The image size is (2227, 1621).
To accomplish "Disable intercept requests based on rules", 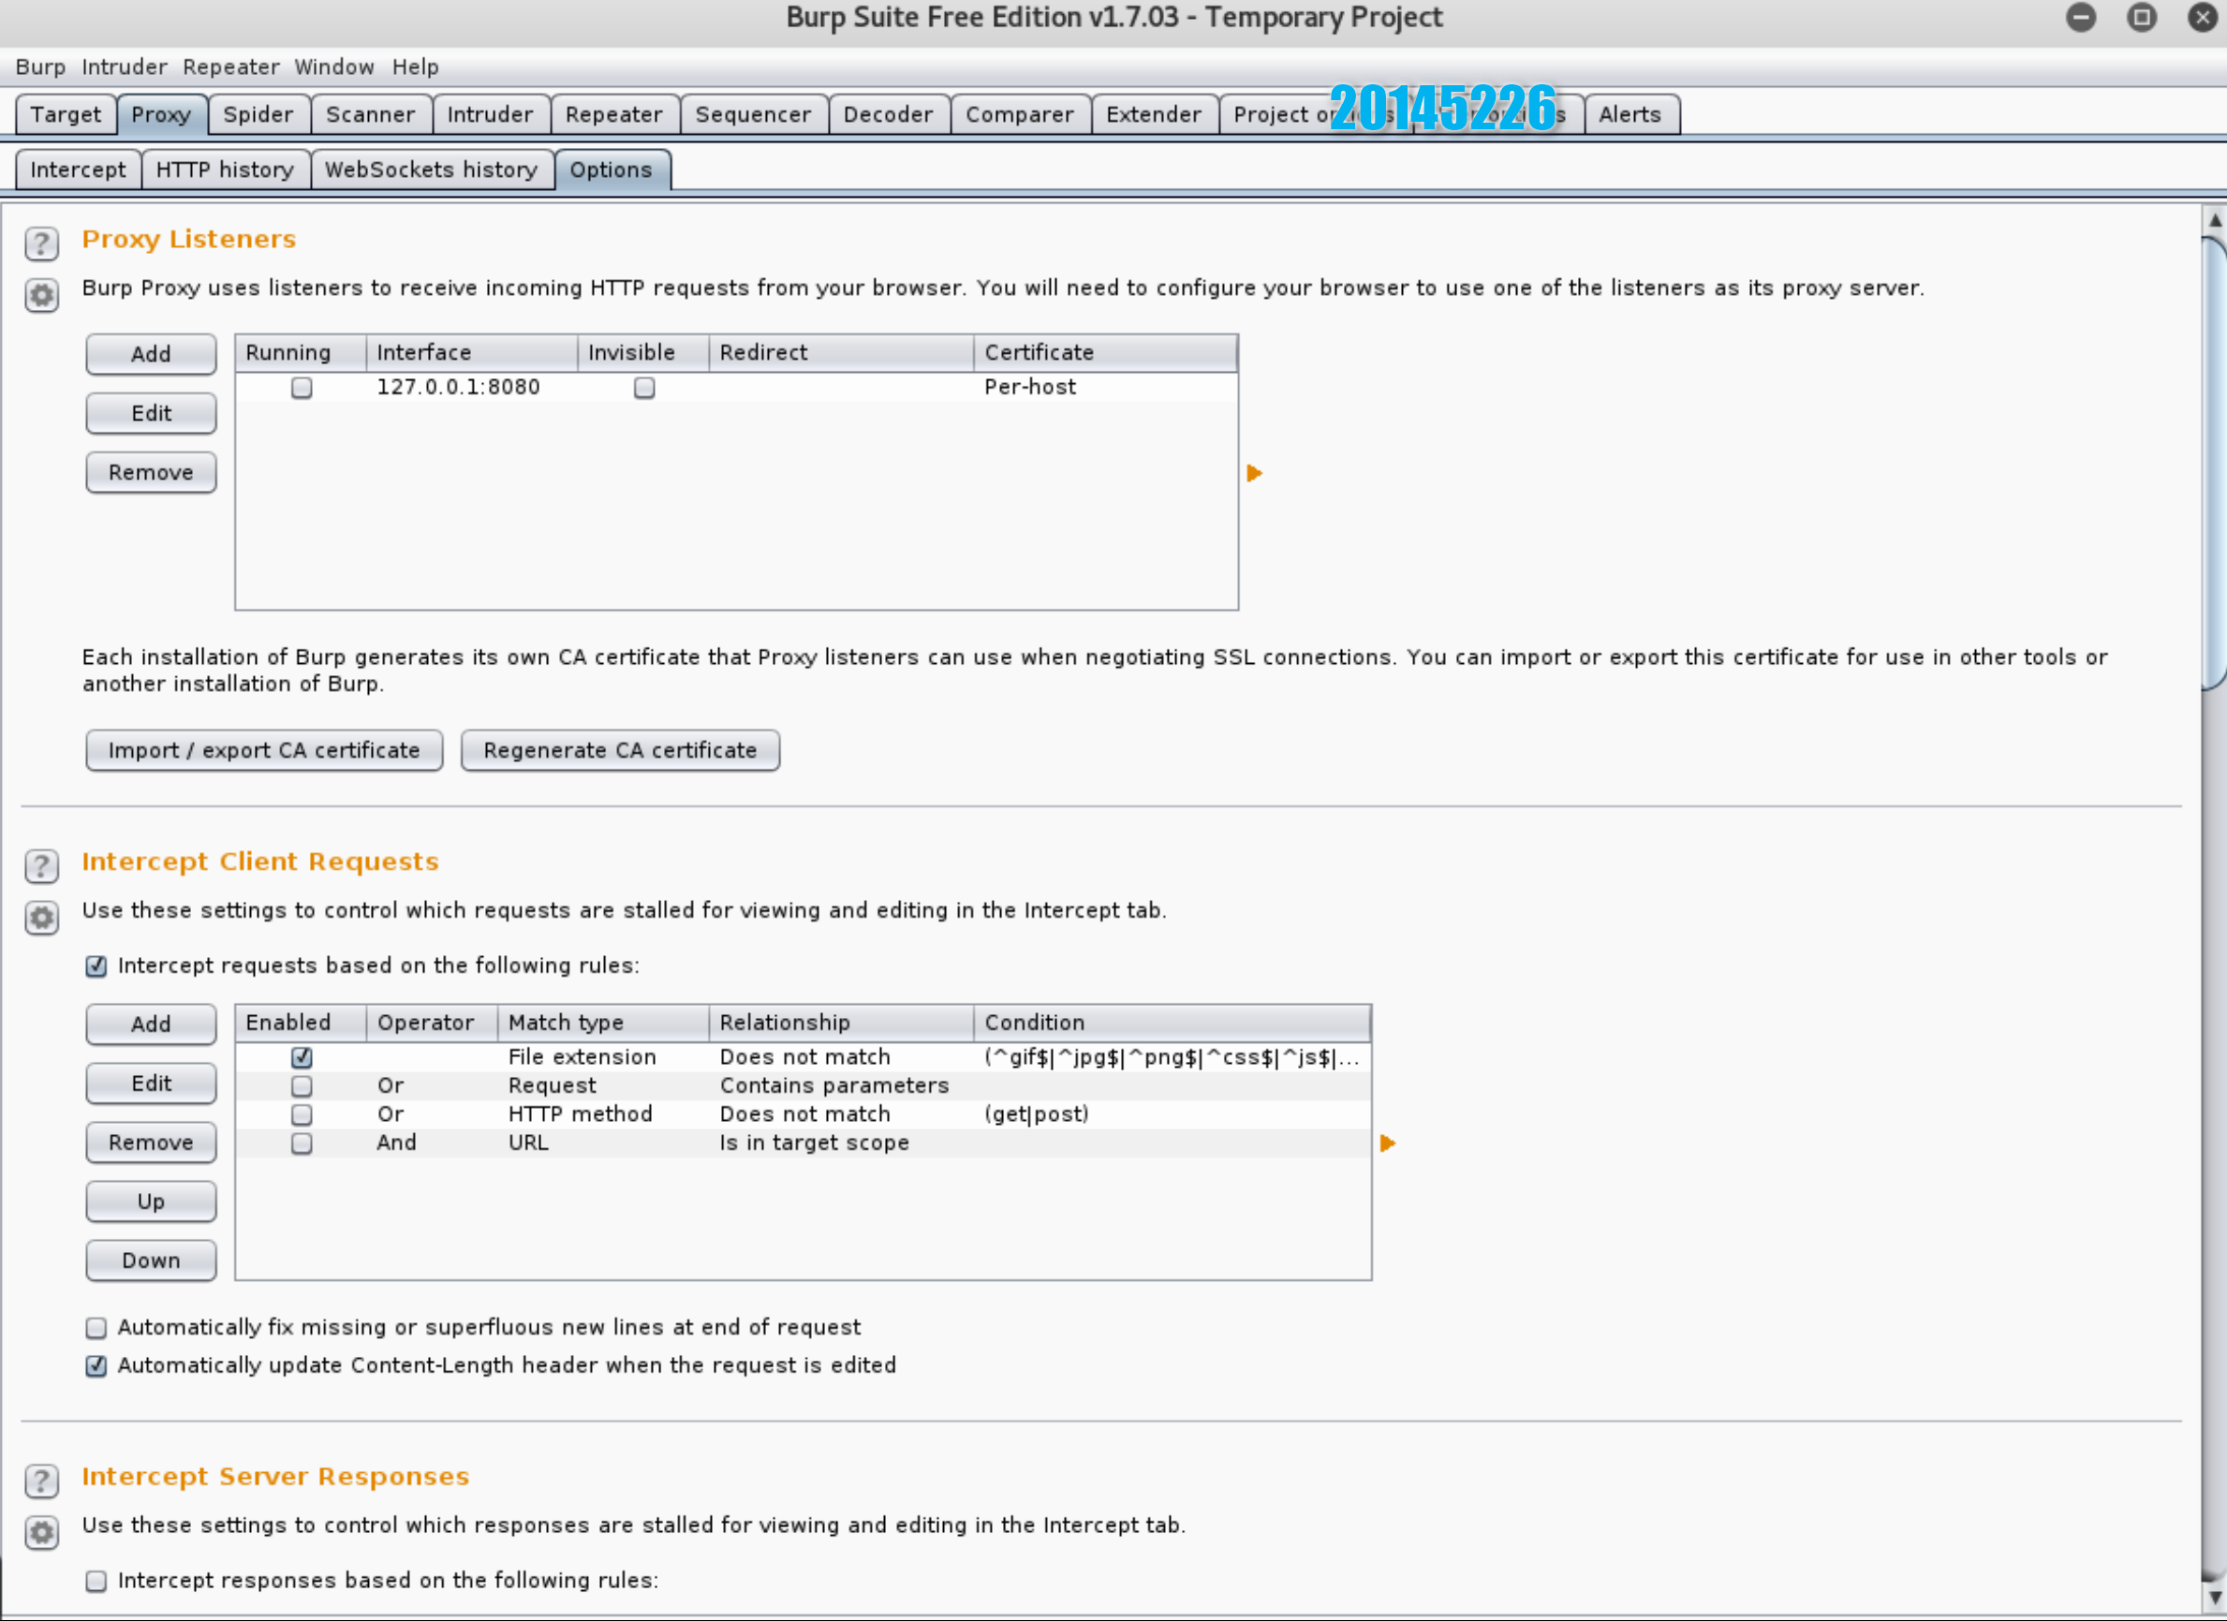I will point(96,966).
